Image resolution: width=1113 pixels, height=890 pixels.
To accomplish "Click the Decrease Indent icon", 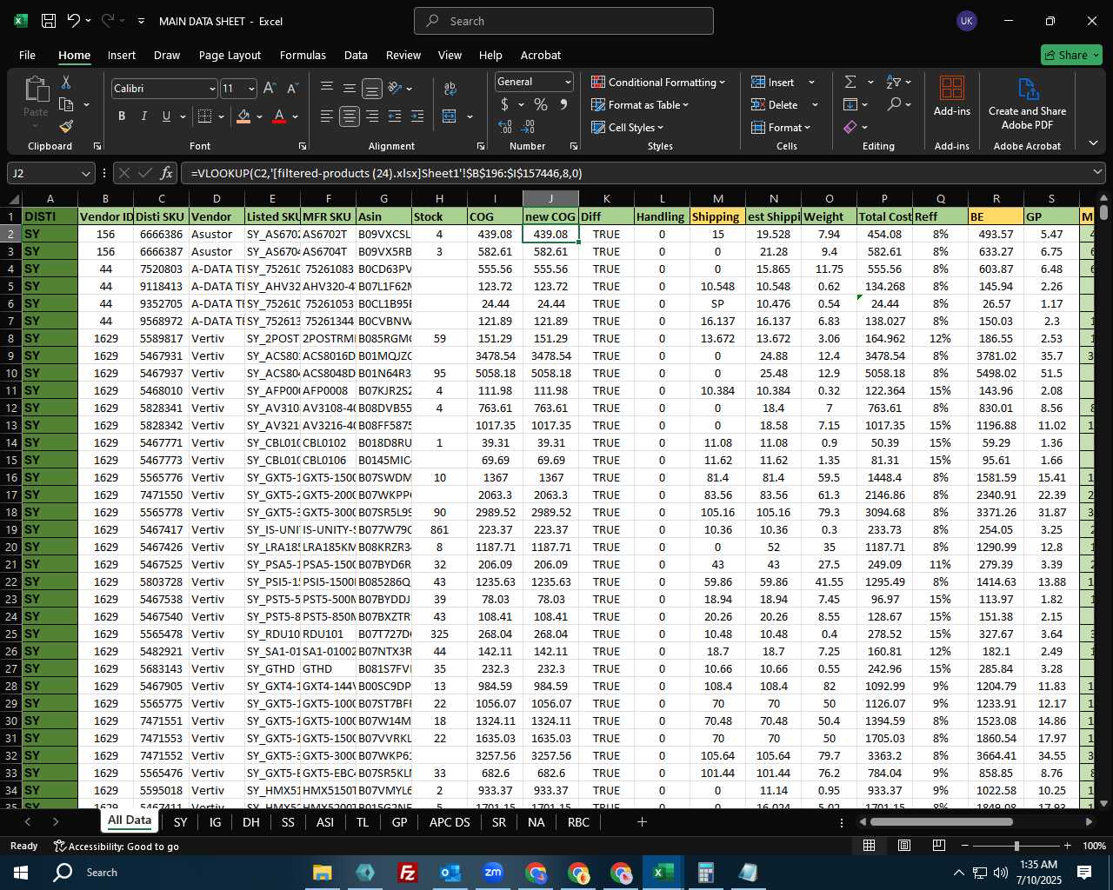I will tap(395, 116).
